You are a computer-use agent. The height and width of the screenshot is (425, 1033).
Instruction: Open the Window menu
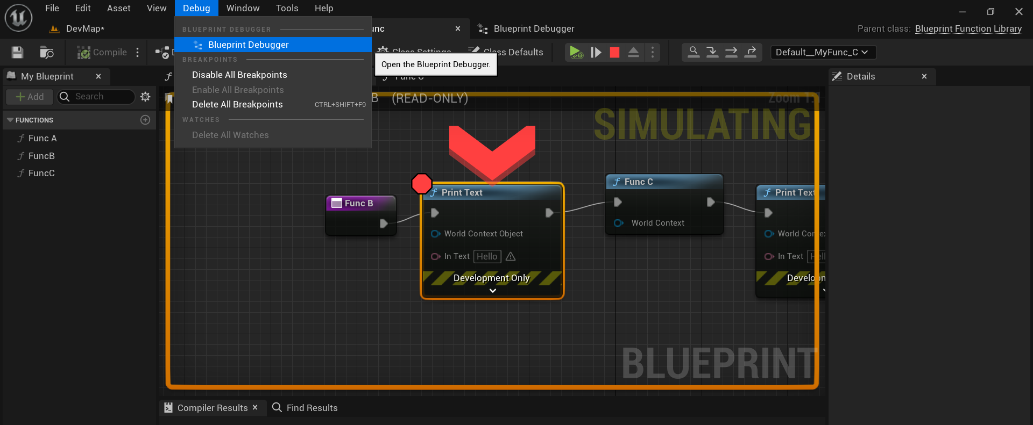point(243,8)
